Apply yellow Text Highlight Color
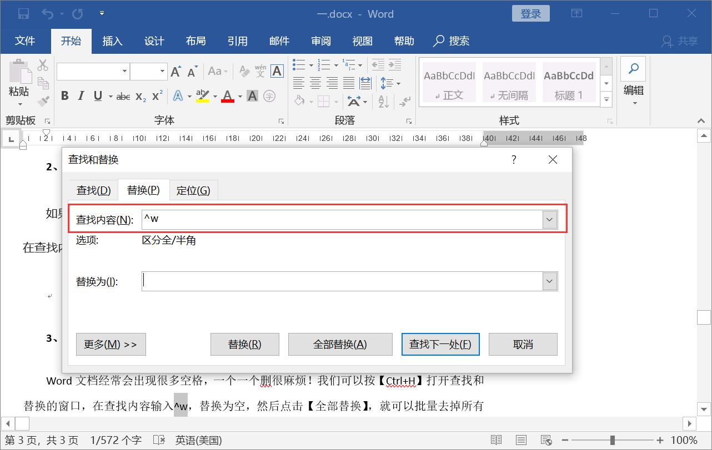 203,96
